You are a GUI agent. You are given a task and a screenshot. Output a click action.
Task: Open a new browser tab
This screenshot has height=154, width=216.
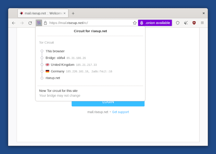(73, 13)
